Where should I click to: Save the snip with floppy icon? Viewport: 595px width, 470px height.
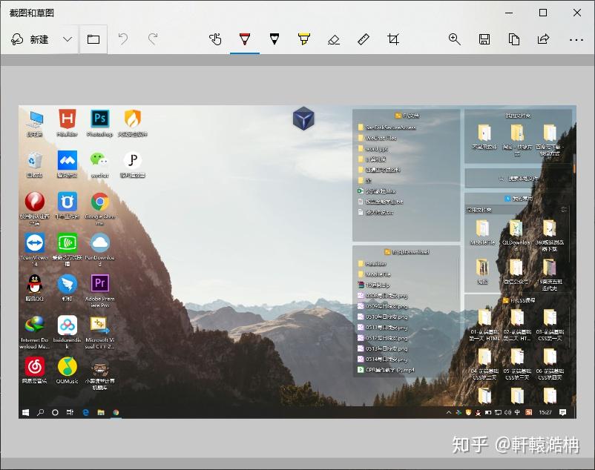point(484,39)
